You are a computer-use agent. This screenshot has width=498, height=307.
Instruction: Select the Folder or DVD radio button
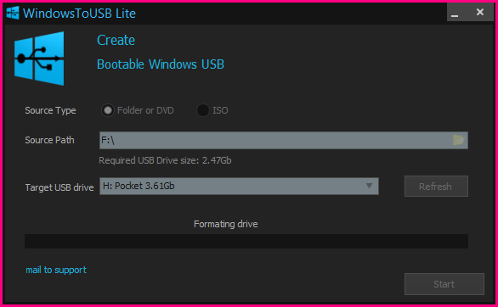pyautogui.click(x=108, y=110)
